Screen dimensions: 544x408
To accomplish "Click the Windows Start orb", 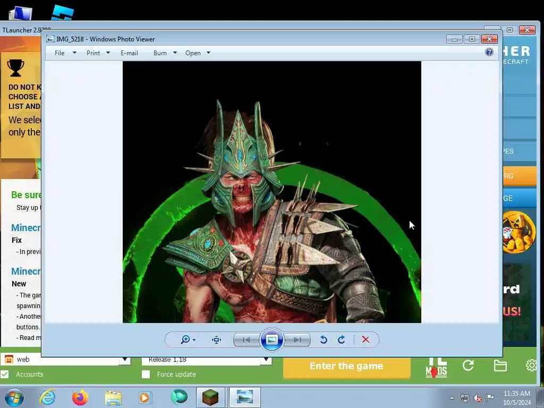I will point(14,398).
